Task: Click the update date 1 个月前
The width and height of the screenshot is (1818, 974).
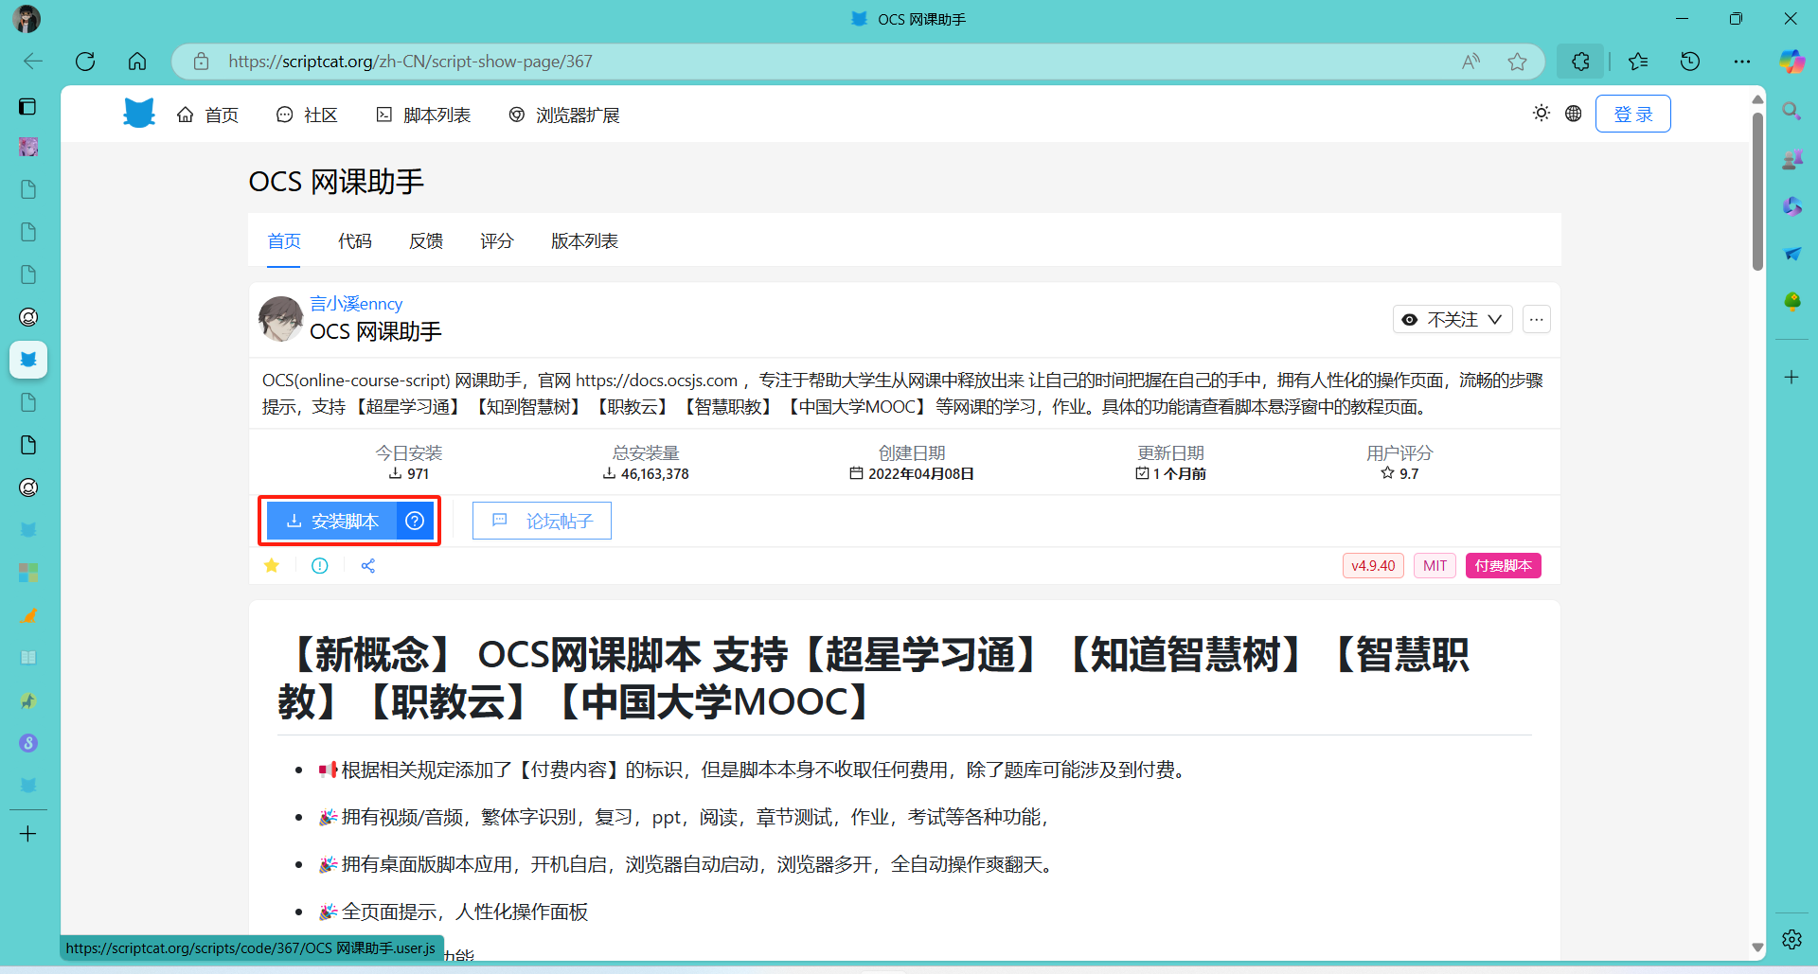Action: click(x=1179, y=473)
